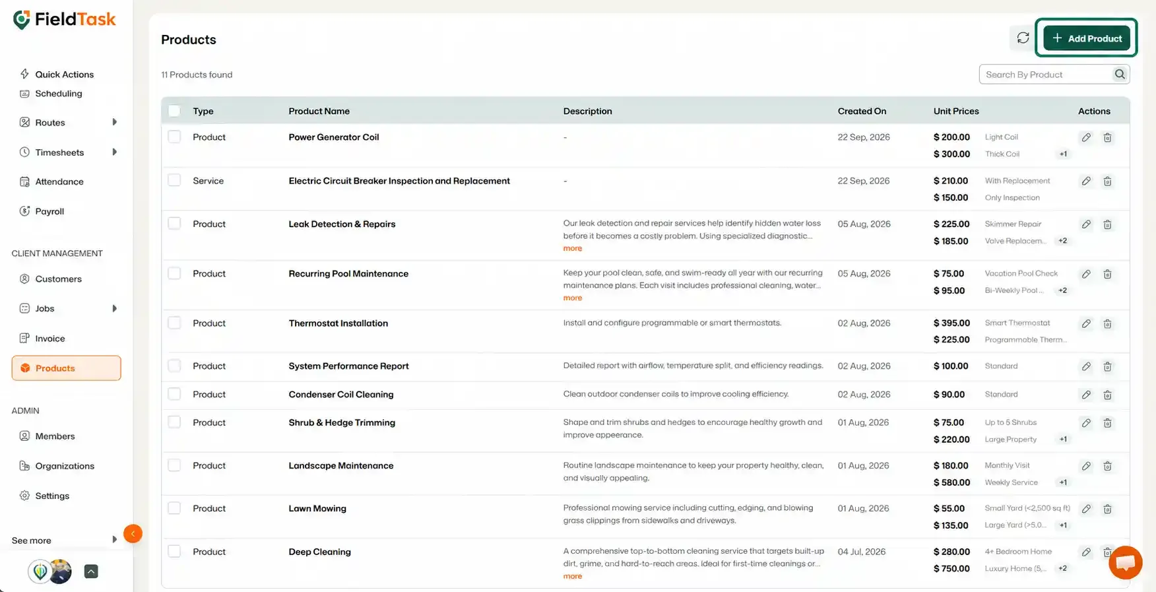The image size is (1156, 592).
Task: Delete Leak Detection & Repairs row
Action: (x=1108, y=224)
